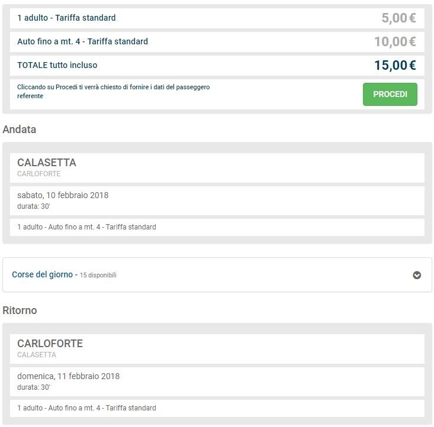Image resolution: width=434 pixels, height=427 pixels.
Task: Click the TOTALE tutto incluso row
Action: pyautogui.click(x=217, y=65)
